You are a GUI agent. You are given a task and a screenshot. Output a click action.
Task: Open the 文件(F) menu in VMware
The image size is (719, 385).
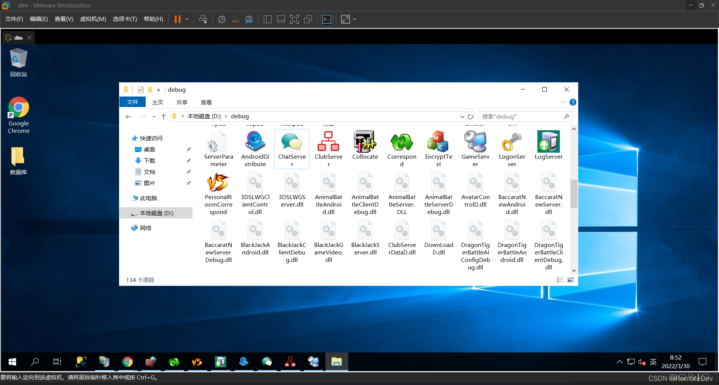14,19
